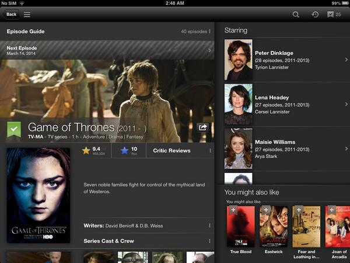Rate using the blue star 10
Image resolution: width=350 pixels, height=263 pixels.
point(129,151)
